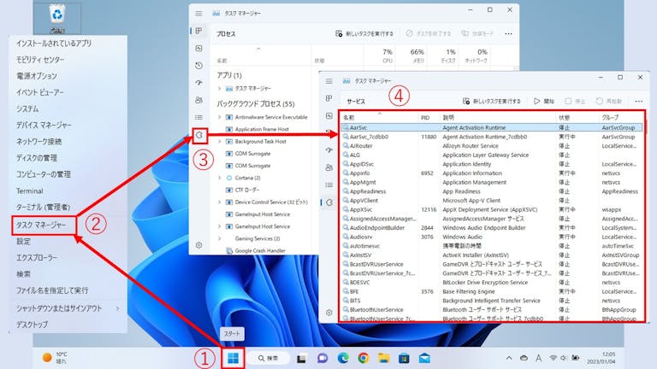Open App history in Processes window sidebar
This screenshot has height=369, width=657.
click(199, 66)
